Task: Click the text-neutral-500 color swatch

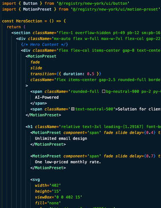Action: 73,109
